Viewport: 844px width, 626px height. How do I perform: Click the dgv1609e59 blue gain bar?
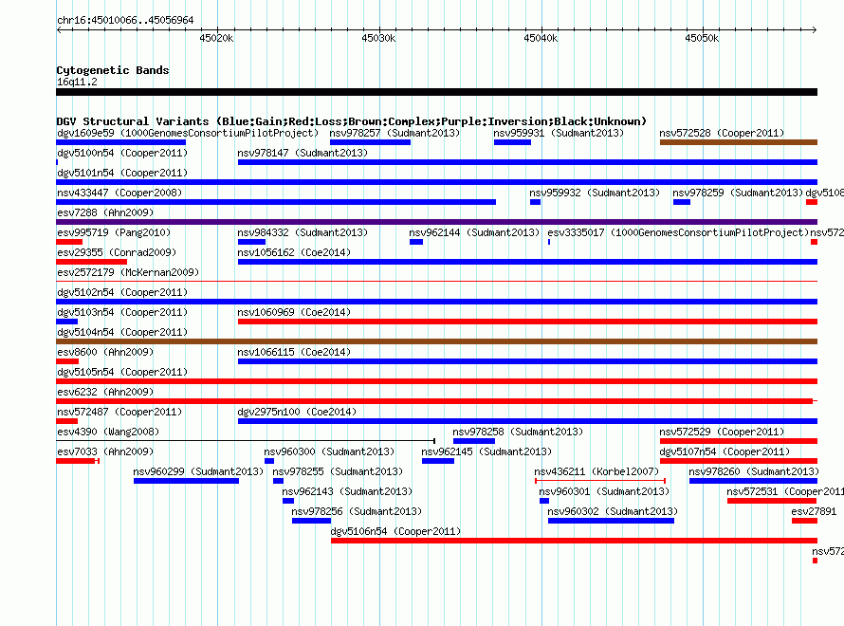pos(121,142)
